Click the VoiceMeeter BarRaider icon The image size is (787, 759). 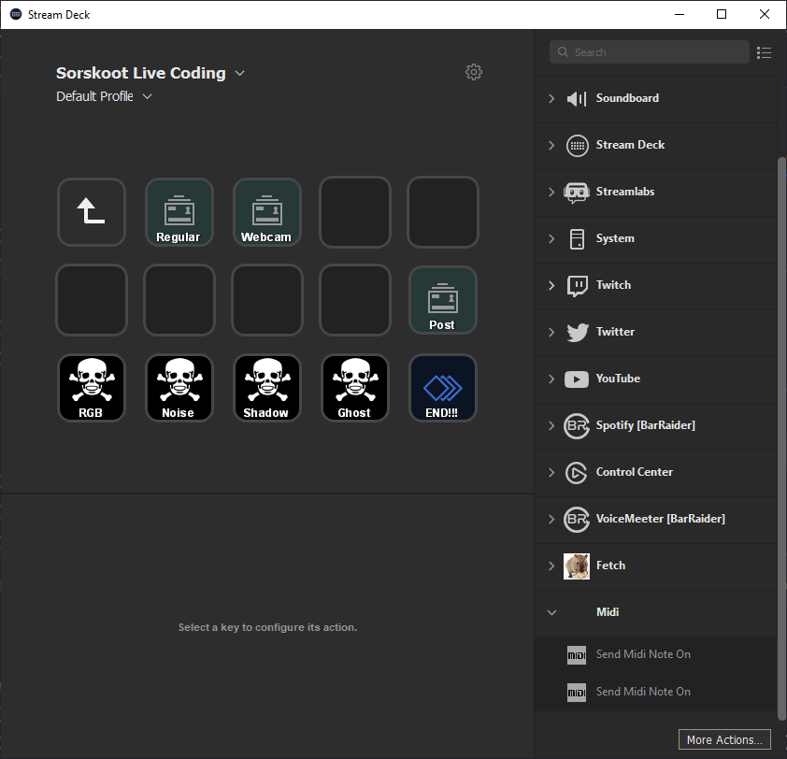coord(576,519)
